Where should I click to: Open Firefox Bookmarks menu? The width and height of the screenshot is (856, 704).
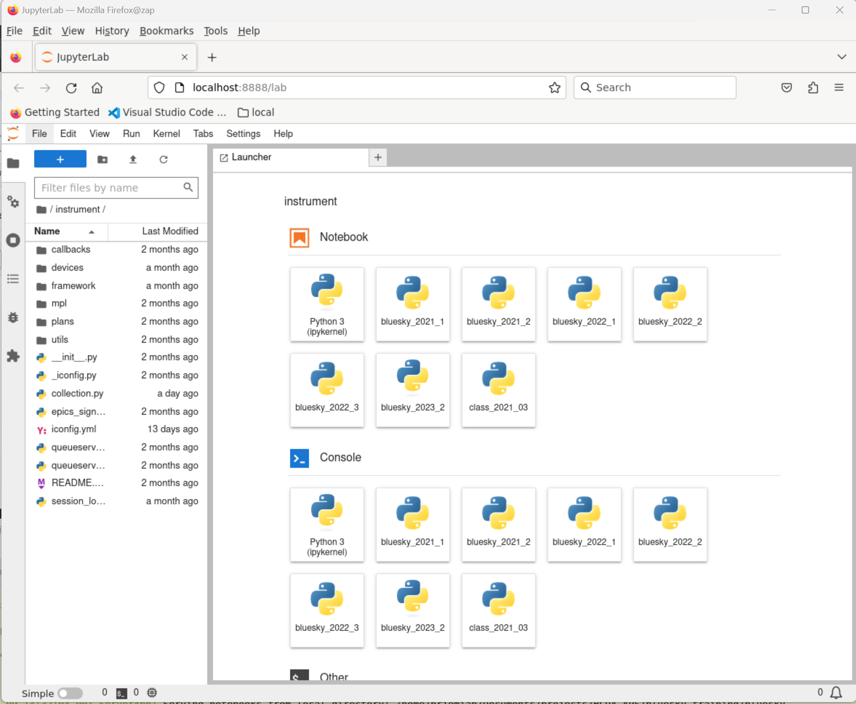click(166, 31)
